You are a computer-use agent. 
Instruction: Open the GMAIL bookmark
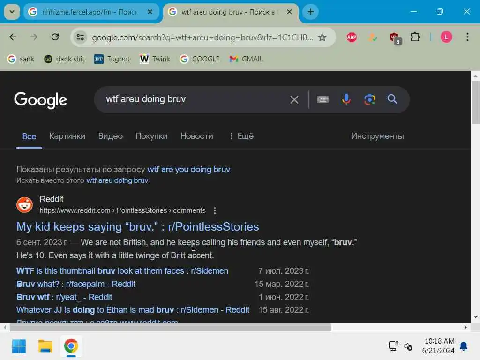tap(246, 59)
